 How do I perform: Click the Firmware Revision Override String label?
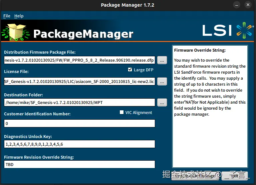(39, 157)
